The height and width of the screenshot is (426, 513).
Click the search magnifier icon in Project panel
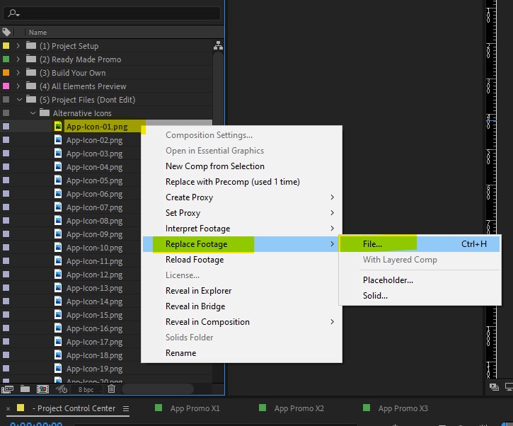click(x=13, y=13)
